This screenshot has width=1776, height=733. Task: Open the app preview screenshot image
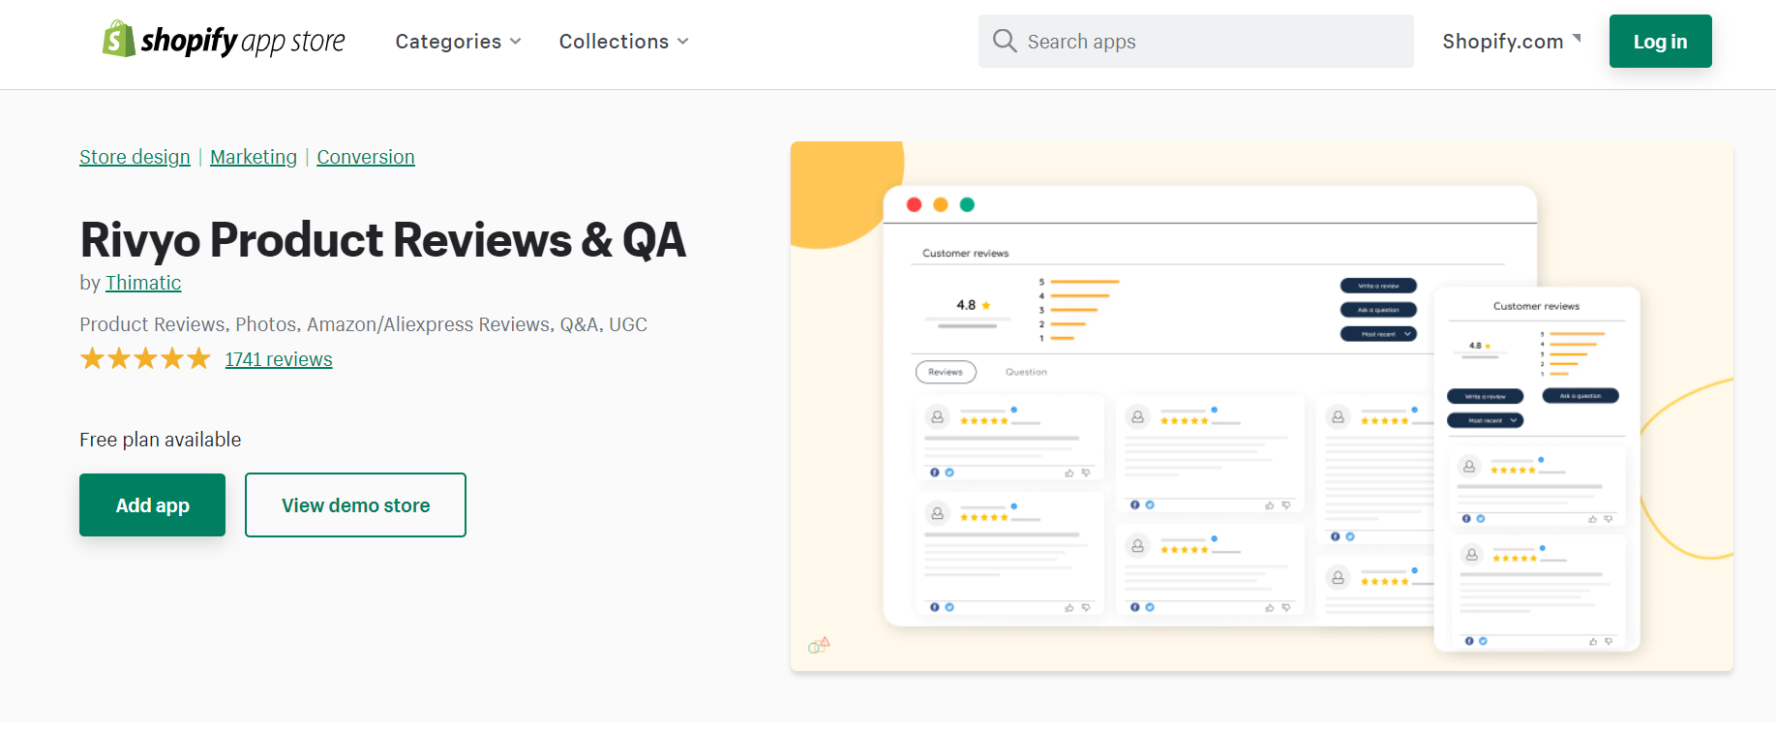click(1261, 407)
